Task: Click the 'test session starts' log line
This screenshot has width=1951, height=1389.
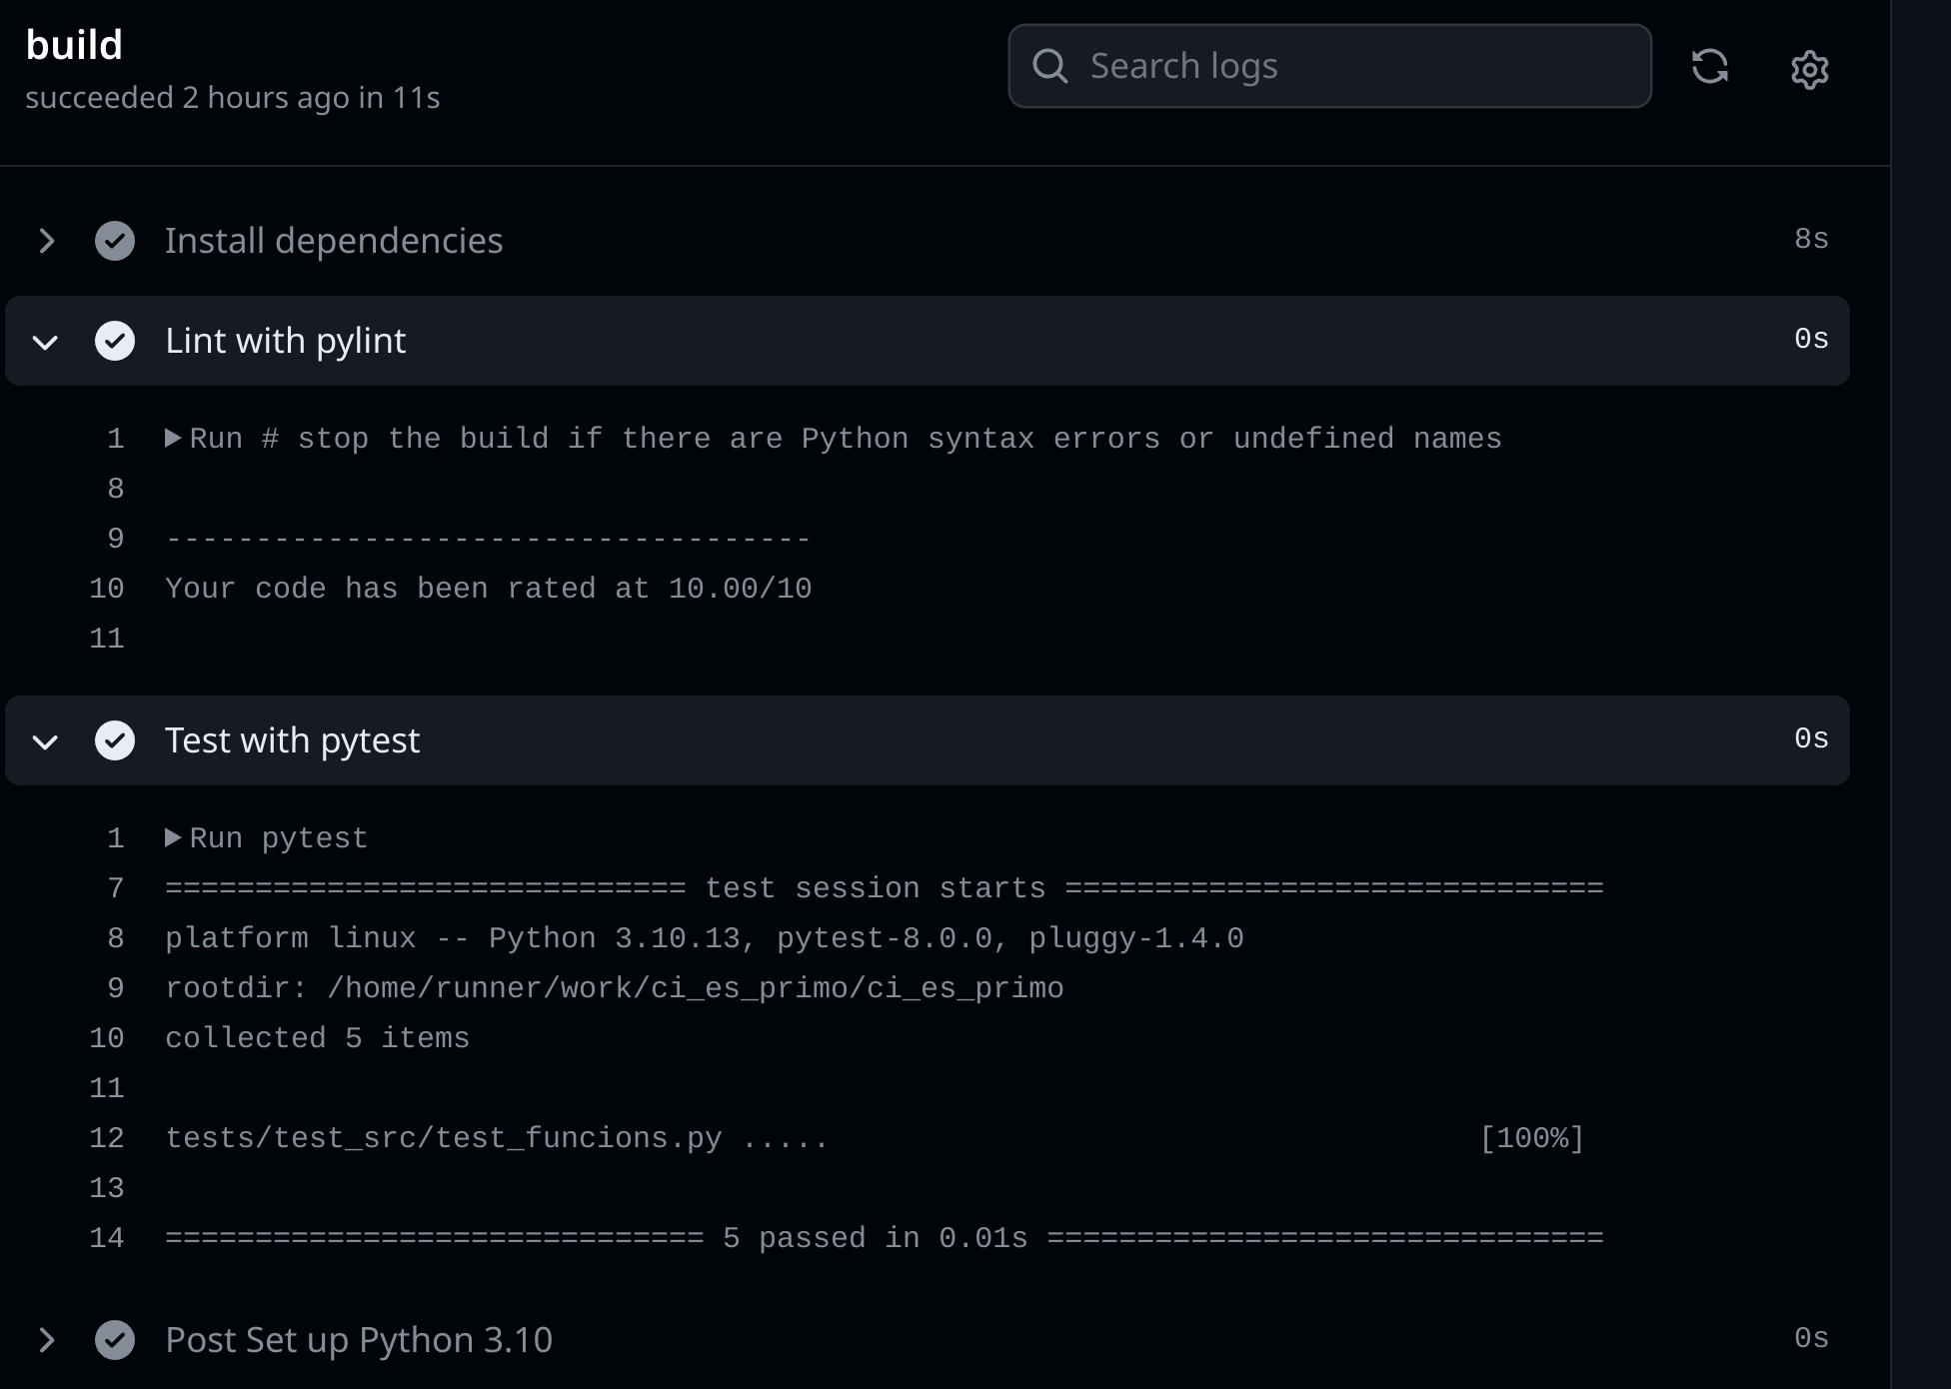Action: point(885,888)
